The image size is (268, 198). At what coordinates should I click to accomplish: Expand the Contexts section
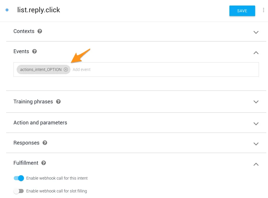pyautogui.click(x=256, y=32)
